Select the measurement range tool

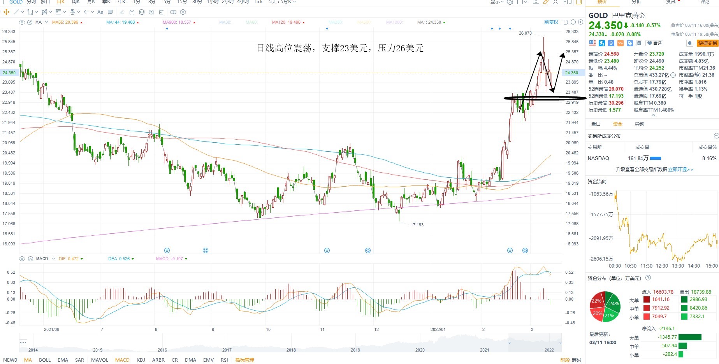coord(72,12)
